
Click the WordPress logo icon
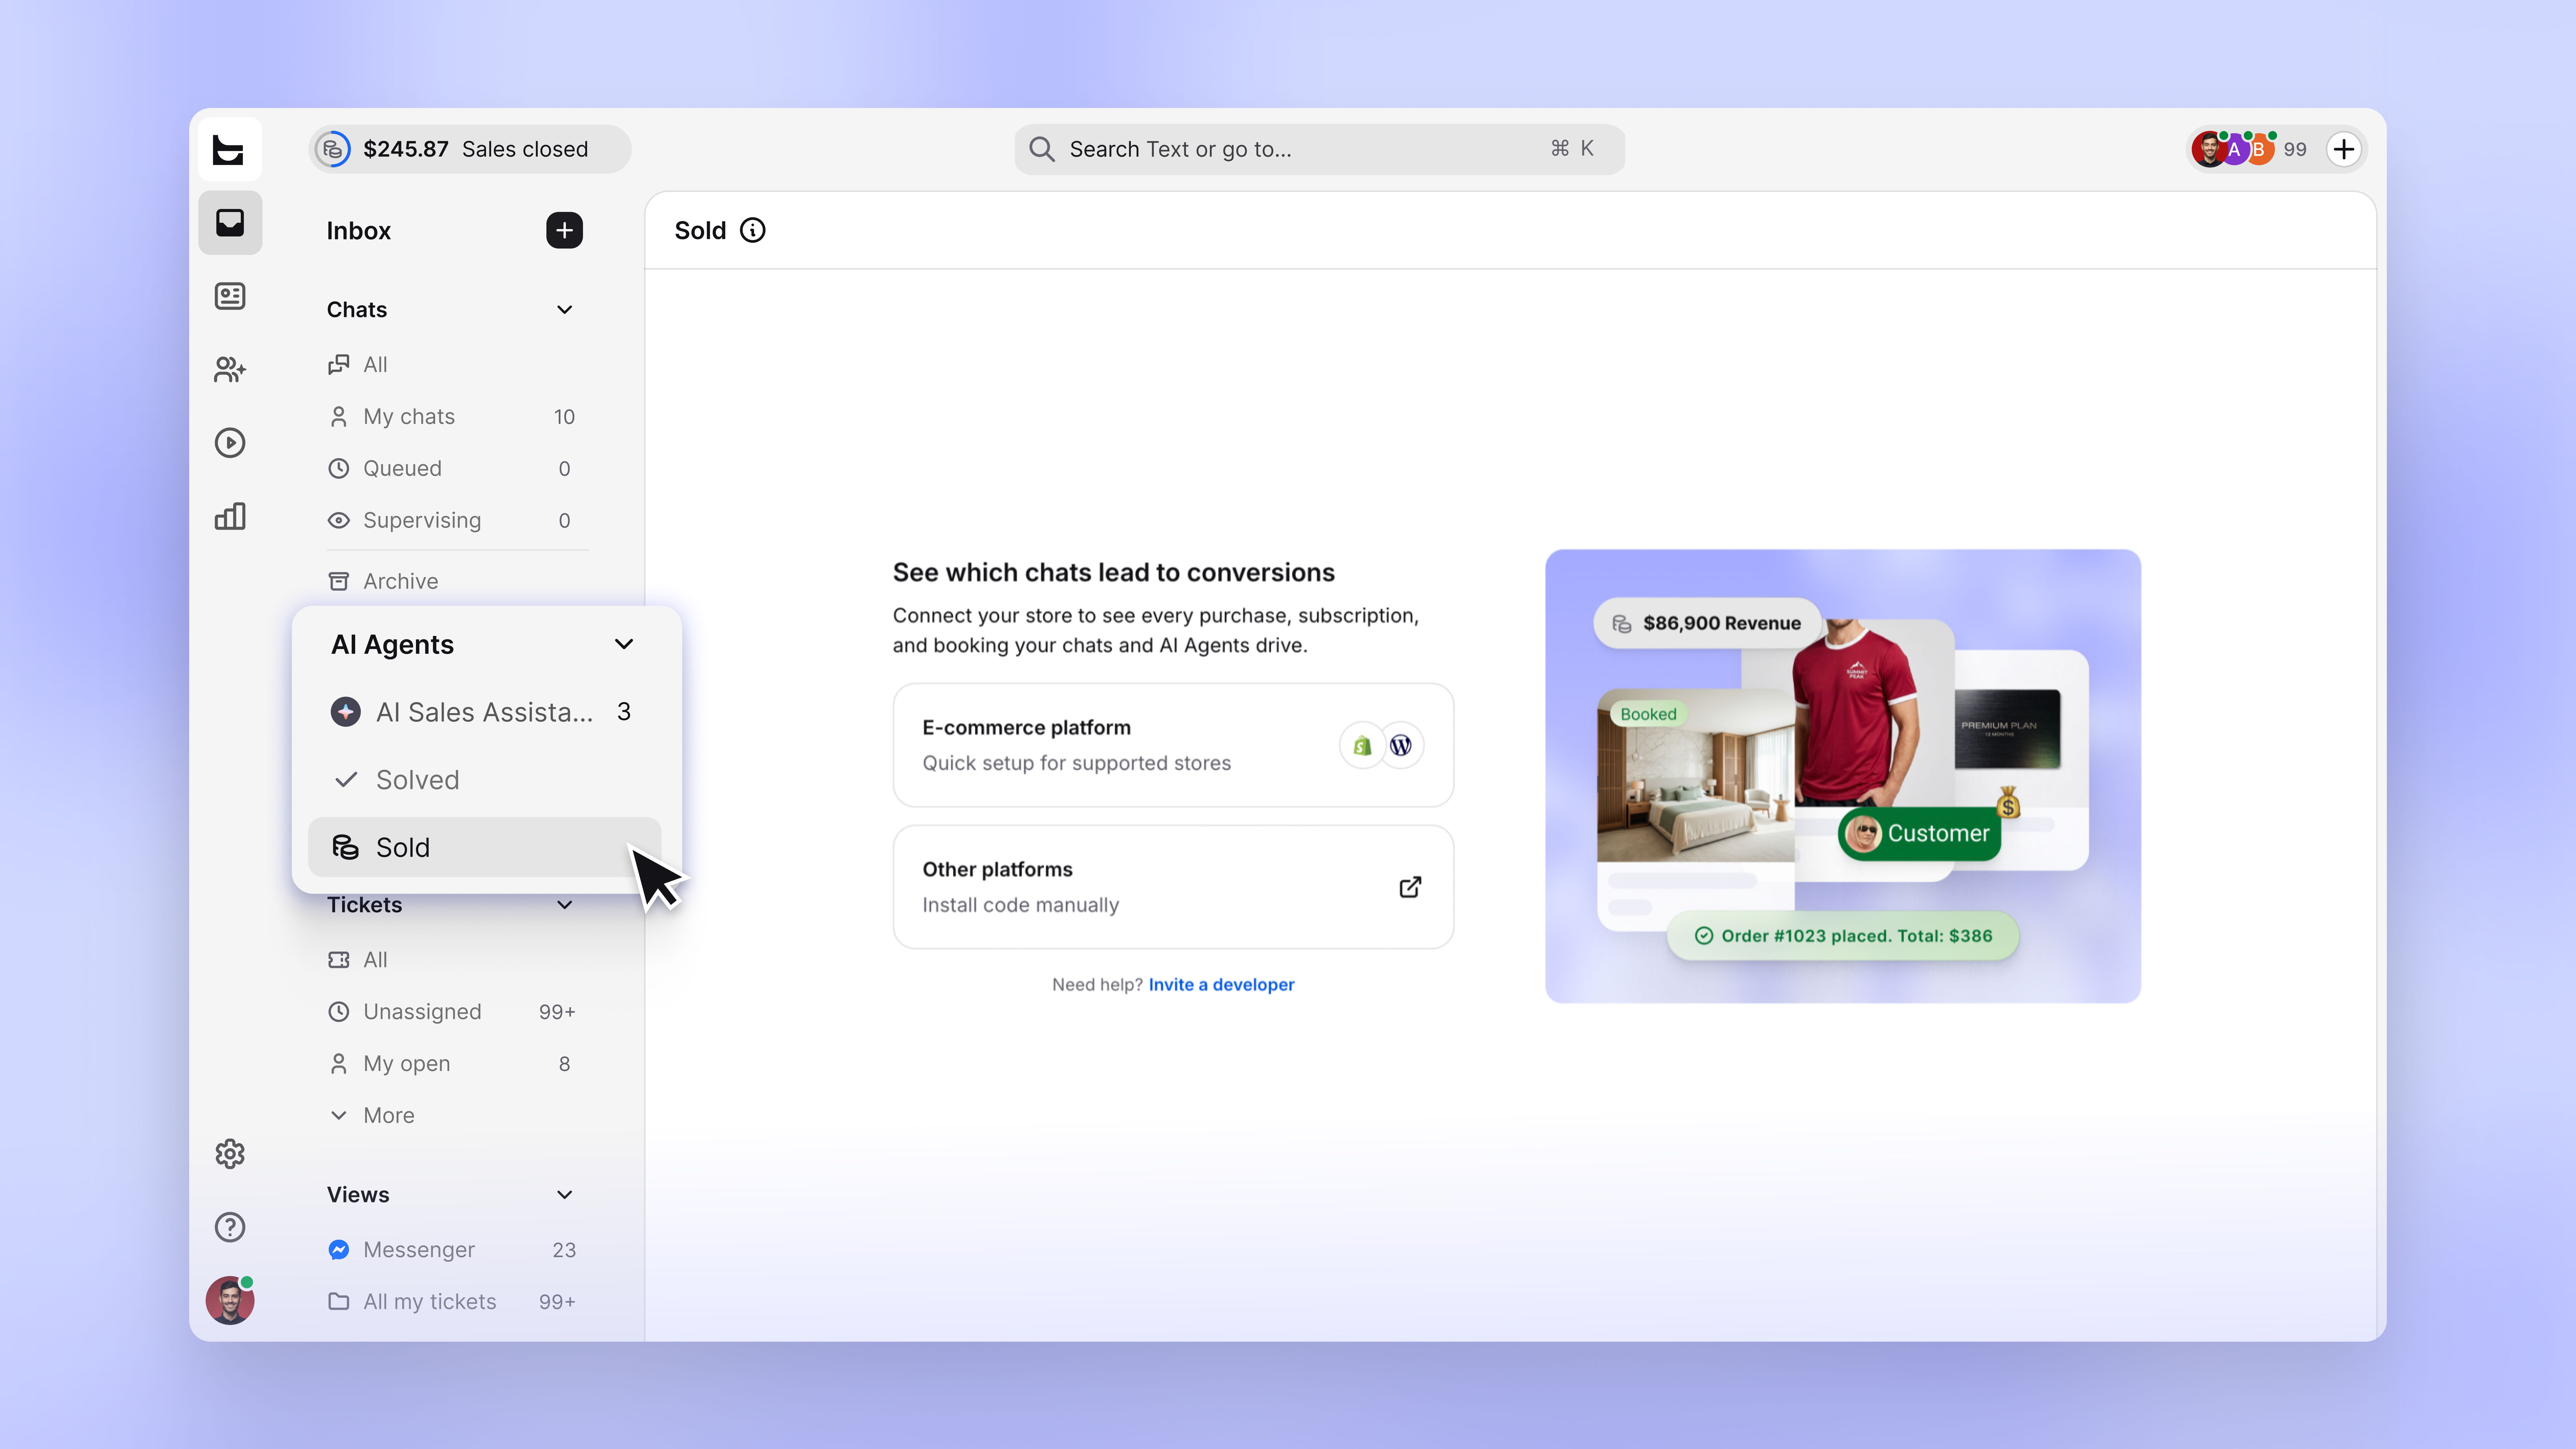(1401, 745)
